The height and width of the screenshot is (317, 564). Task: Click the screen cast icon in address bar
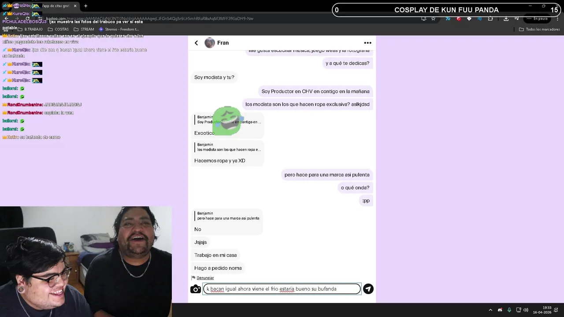click(x=423, y=18)
